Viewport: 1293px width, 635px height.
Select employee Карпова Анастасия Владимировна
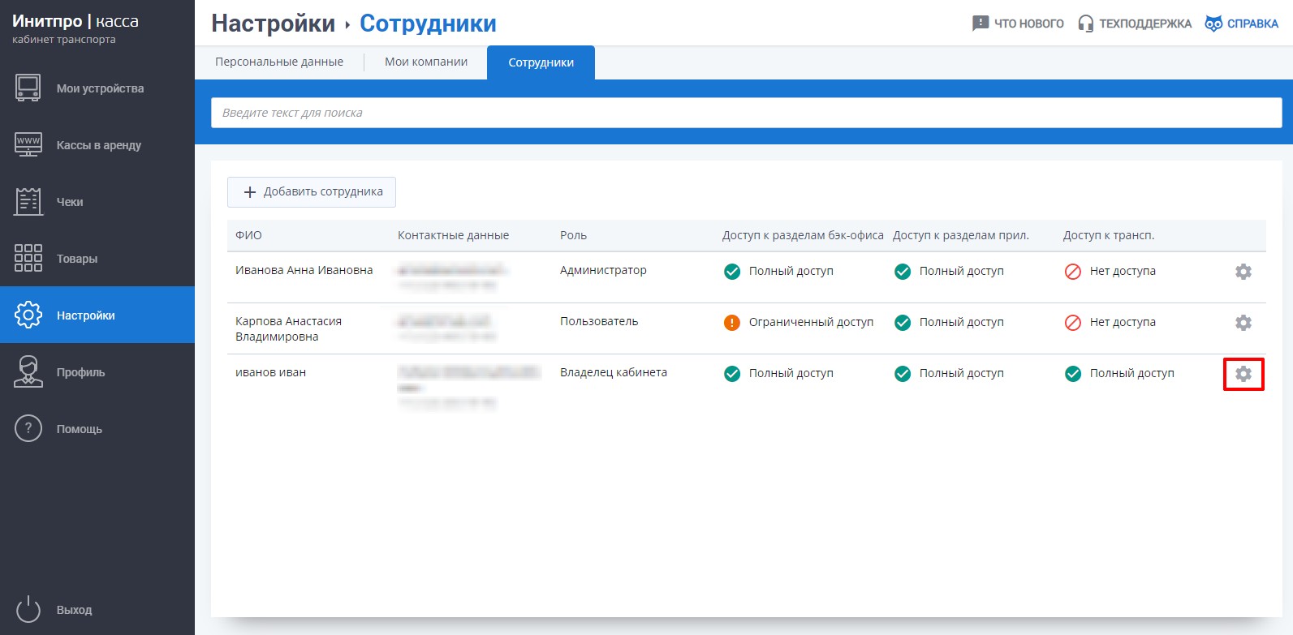[288, 329]
